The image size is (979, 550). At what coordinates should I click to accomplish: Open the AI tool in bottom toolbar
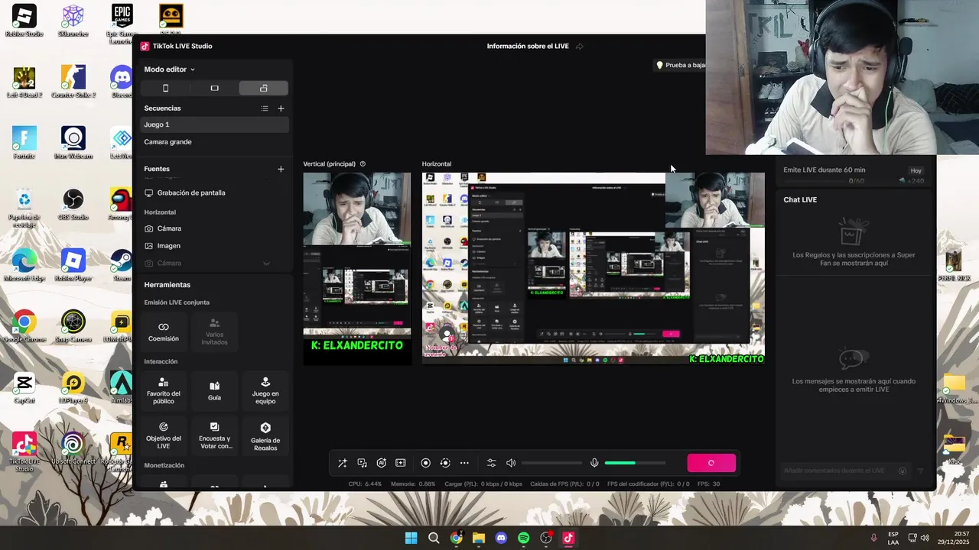[381, 463]
